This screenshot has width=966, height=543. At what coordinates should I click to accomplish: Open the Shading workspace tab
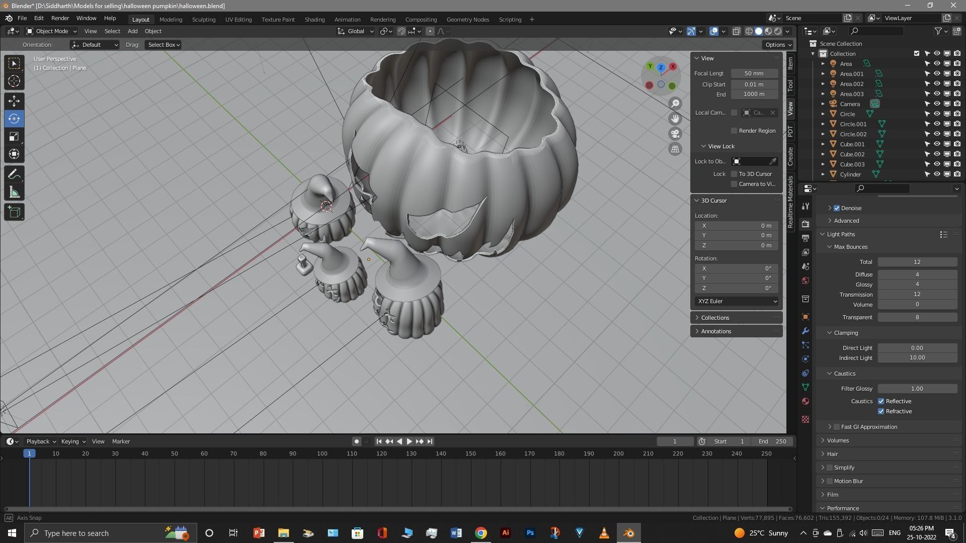(x=314, y=20)
